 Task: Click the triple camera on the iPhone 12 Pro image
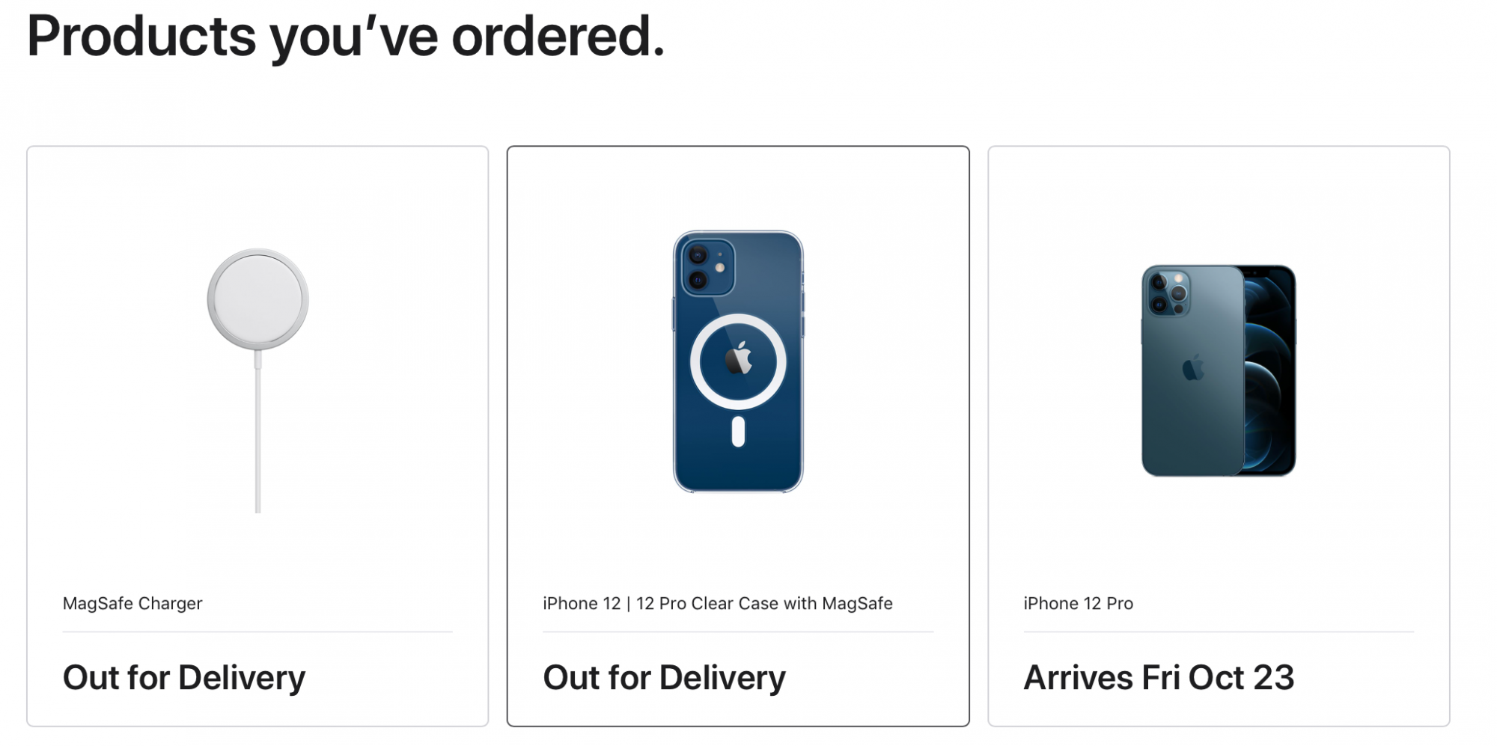pyautogui.click(x=1168, y=293)
